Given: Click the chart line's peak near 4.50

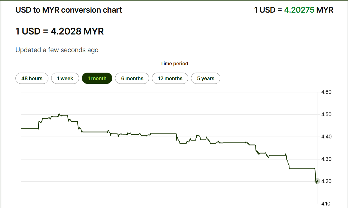Looking at the screenshot, I should tap(59, 114).
